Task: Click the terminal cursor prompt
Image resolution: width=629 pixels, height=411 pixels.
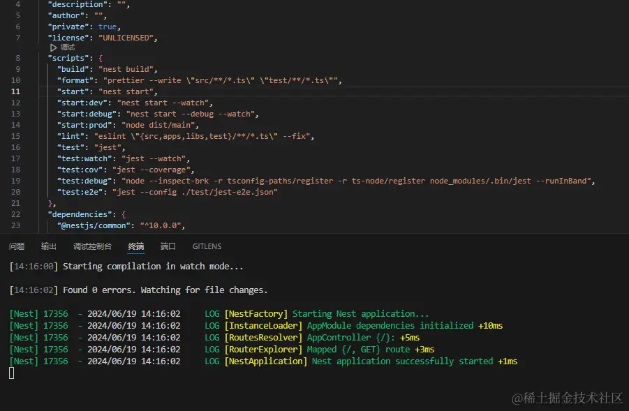Action: 12,373
